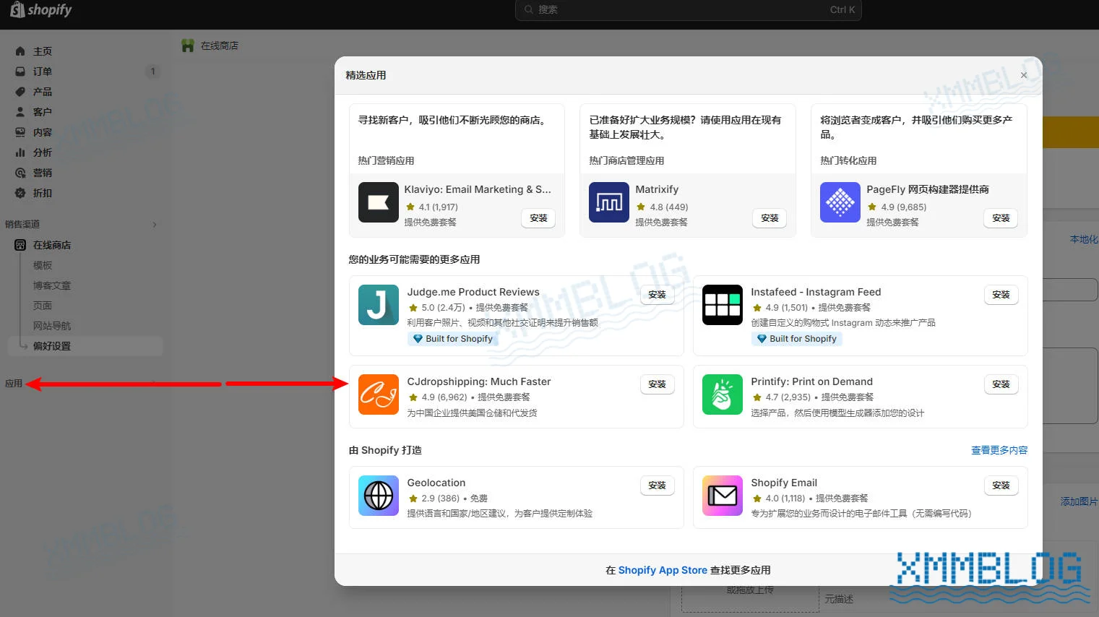The height and width of the screenshot is (617, 1099).
Task: Install the Matrixify app
Action: [x=770, y=218]
